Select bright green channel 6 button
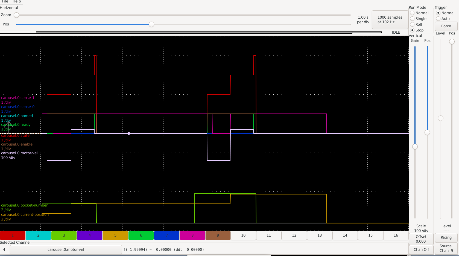The image size is (459, 256). tap(141, 235)
